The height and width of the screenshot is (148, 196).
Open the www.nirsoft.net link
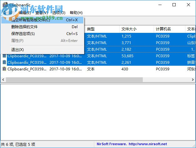[148, 144]
